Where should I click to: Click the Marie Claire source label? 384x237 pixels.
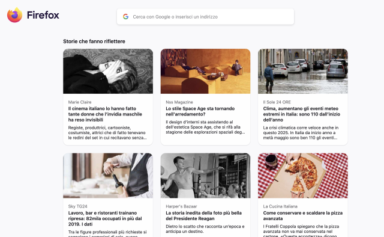[80, 102]
